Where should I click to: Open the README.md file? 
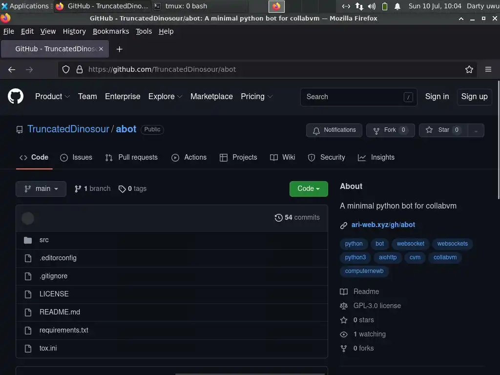point(60,312)
